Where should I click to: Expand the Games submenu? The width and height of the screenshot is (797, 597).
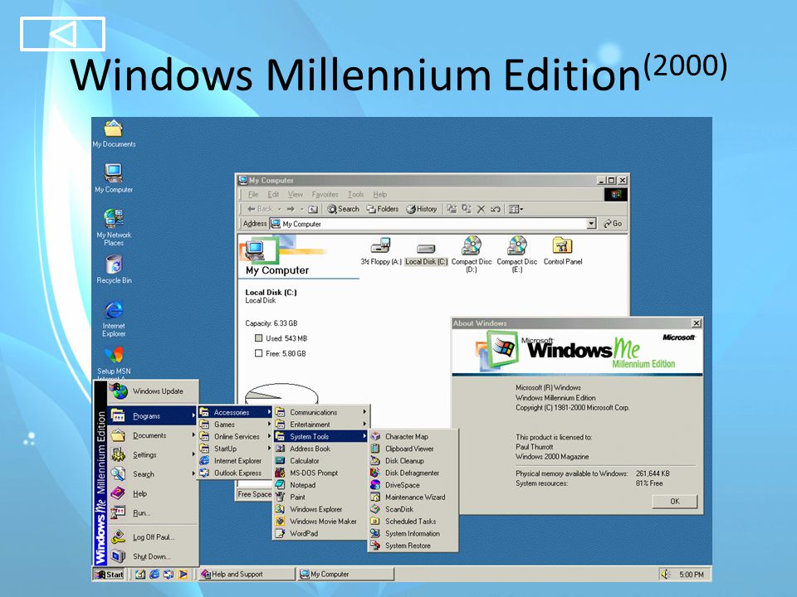235,425
